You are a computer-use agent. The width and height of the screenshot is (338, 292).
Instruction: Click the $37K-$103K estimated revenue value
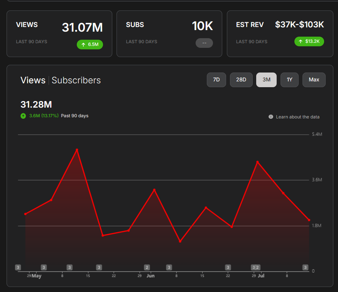299,25
